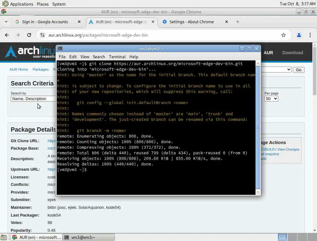Open the Chrome profile icon

point(299,35)
